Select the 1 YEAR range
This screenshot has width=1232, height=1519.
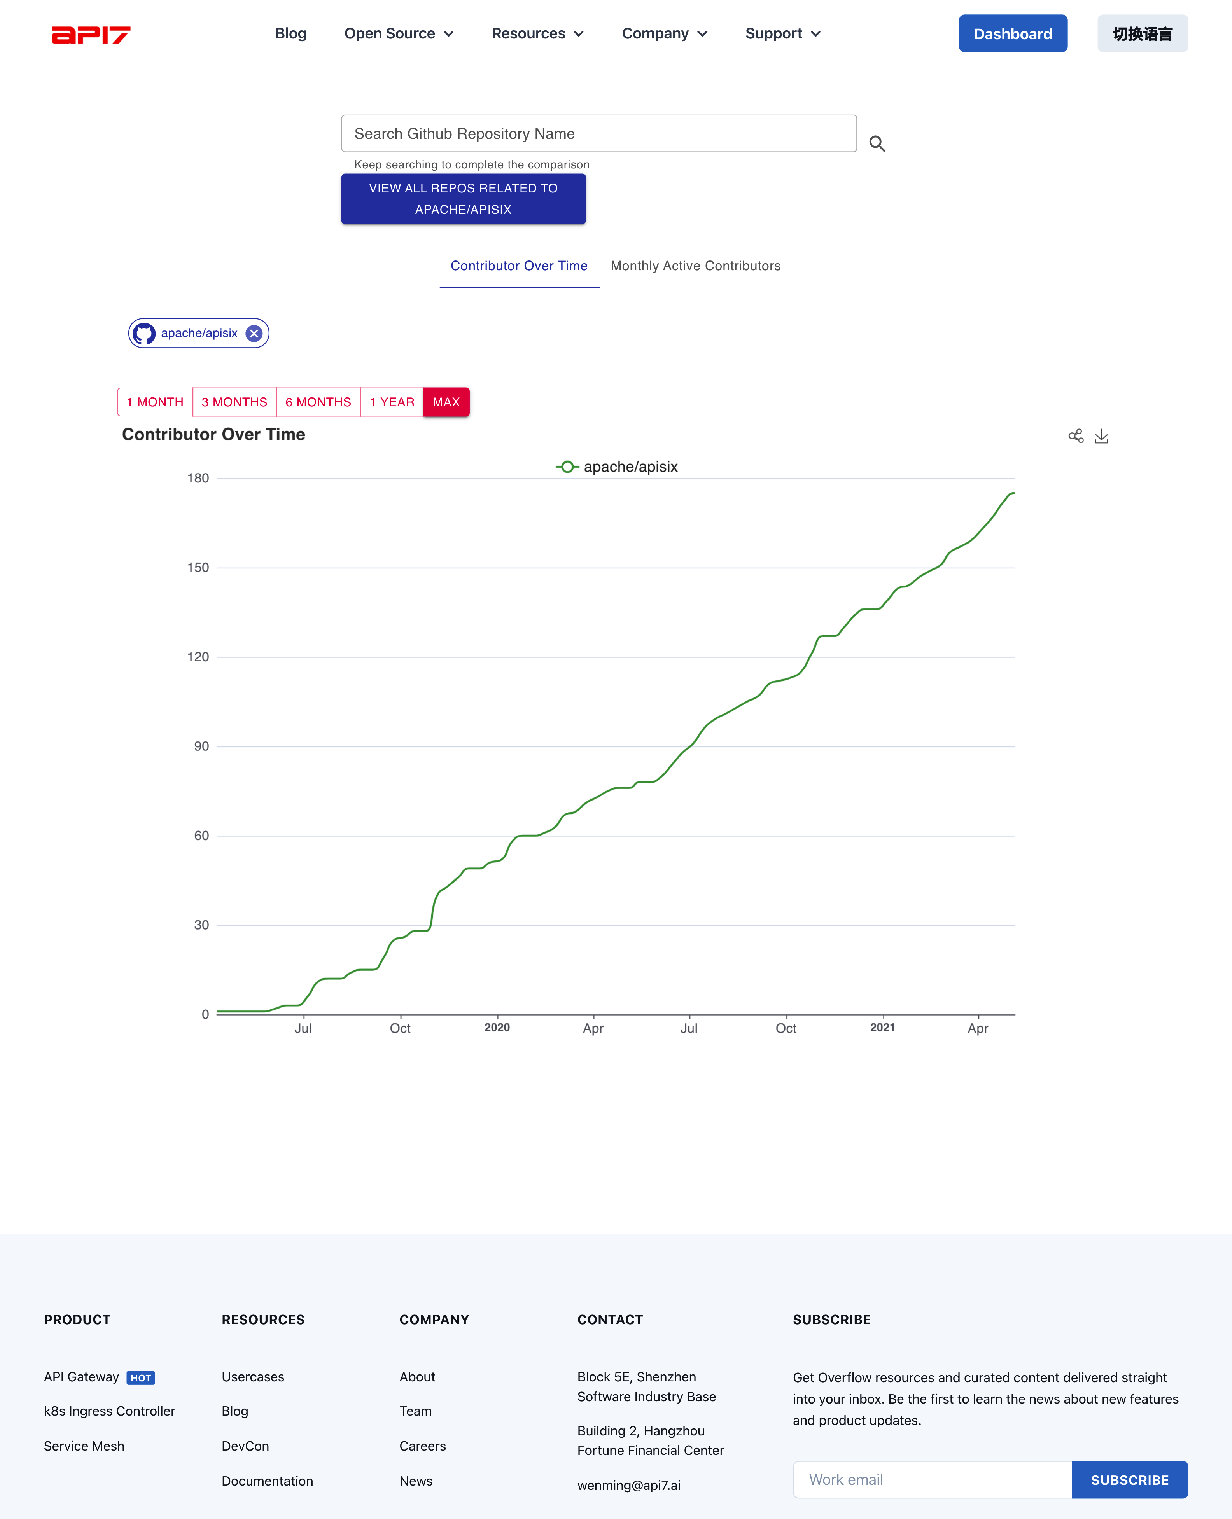click(x=392, y=402)
